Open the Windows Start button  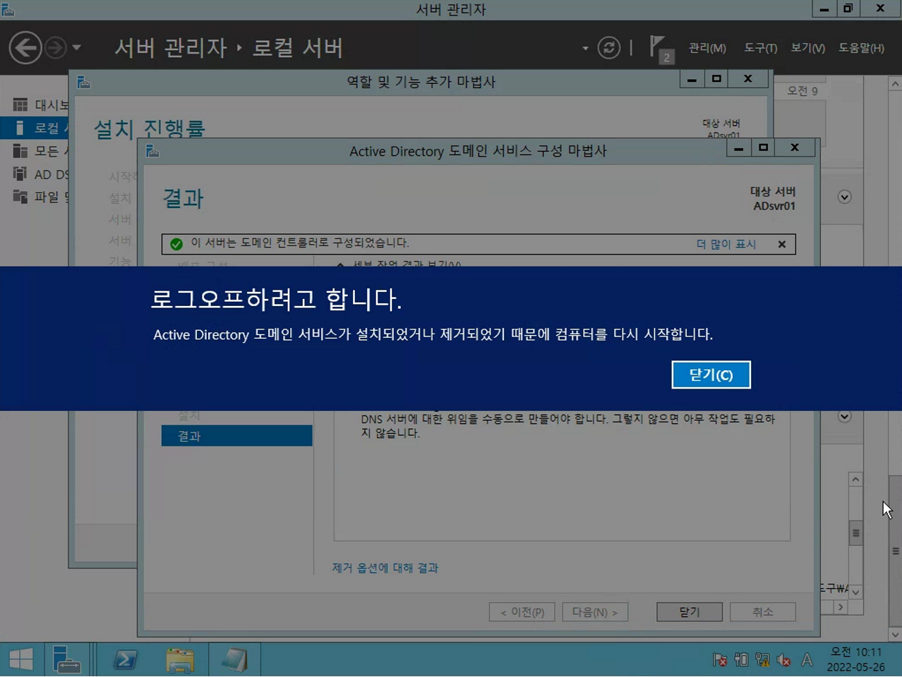(21, 660)
